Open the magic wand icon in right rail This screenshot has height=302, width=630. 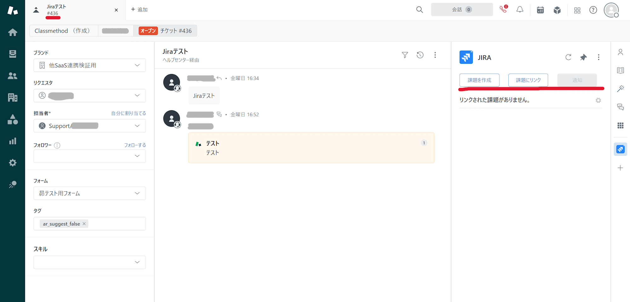coord(620,89)
